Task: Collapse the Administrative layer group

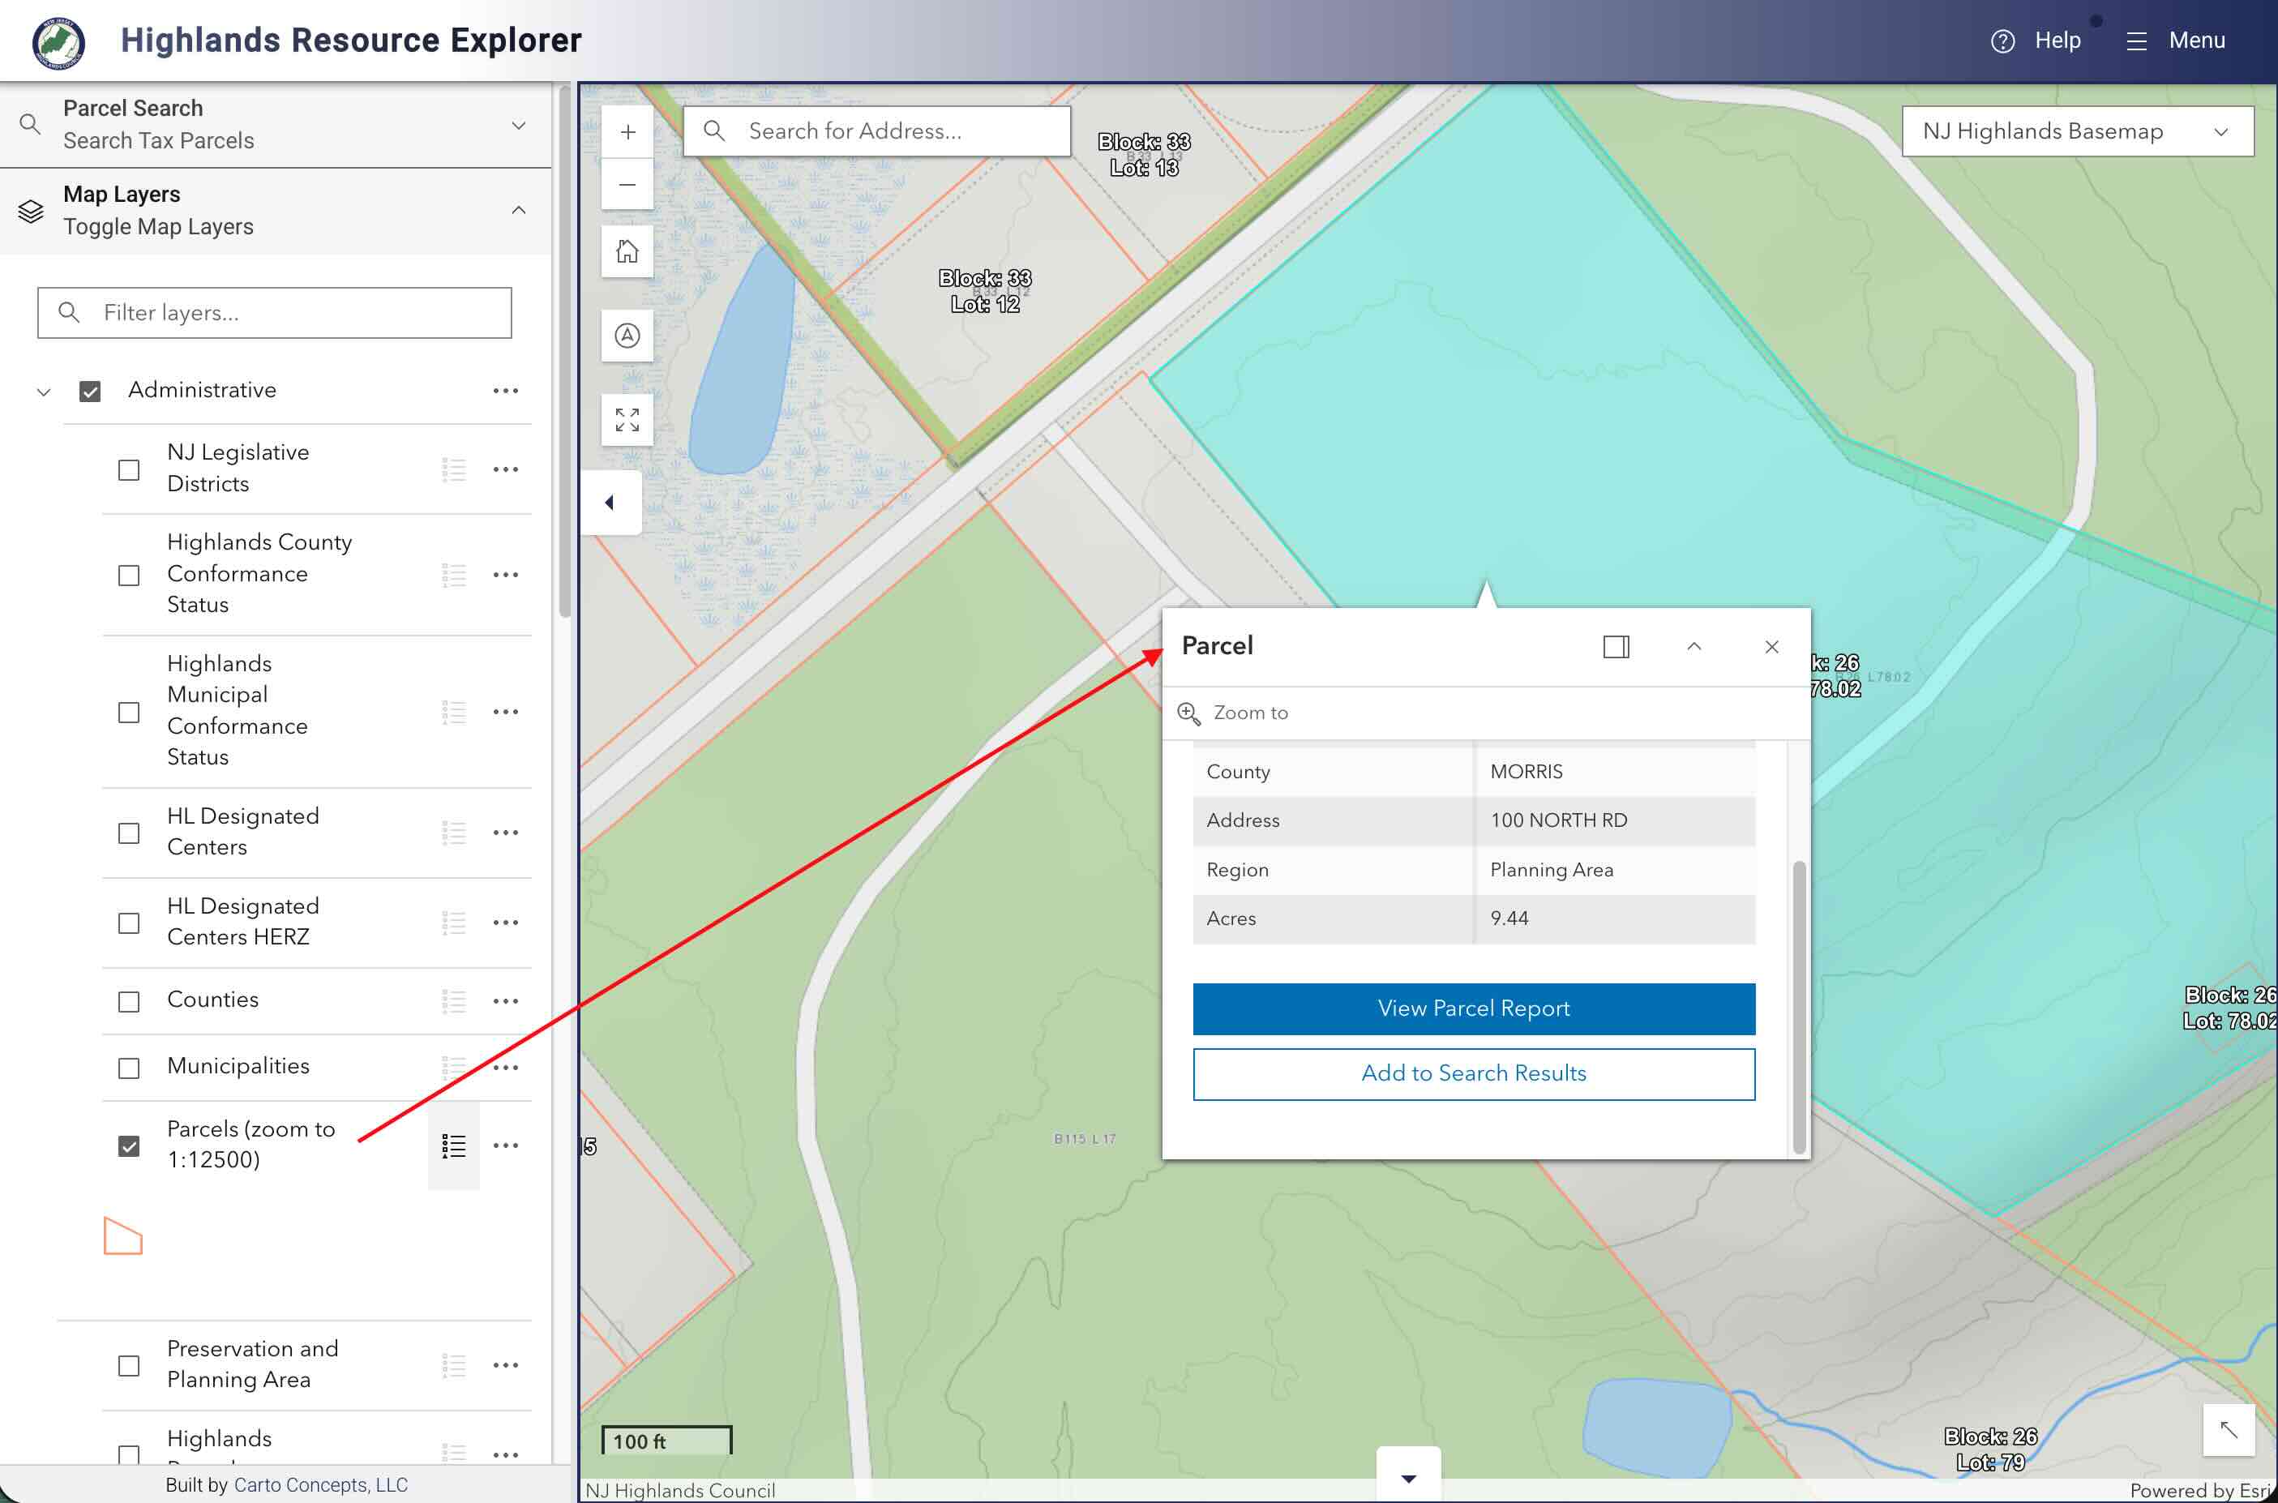Action: 43,390
